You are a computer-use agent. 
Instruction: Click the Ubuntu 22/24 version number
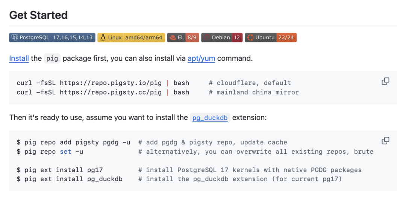286,37
